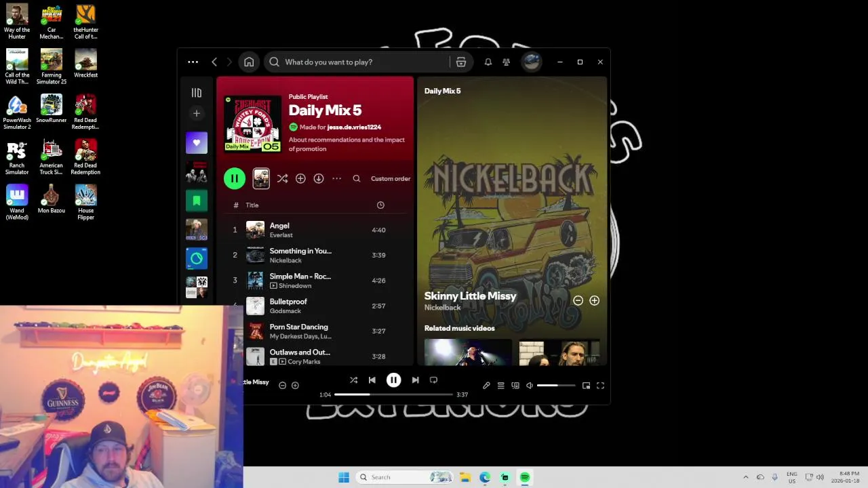
Task: Play second related music video thumbnail
Action: (559, 352)
